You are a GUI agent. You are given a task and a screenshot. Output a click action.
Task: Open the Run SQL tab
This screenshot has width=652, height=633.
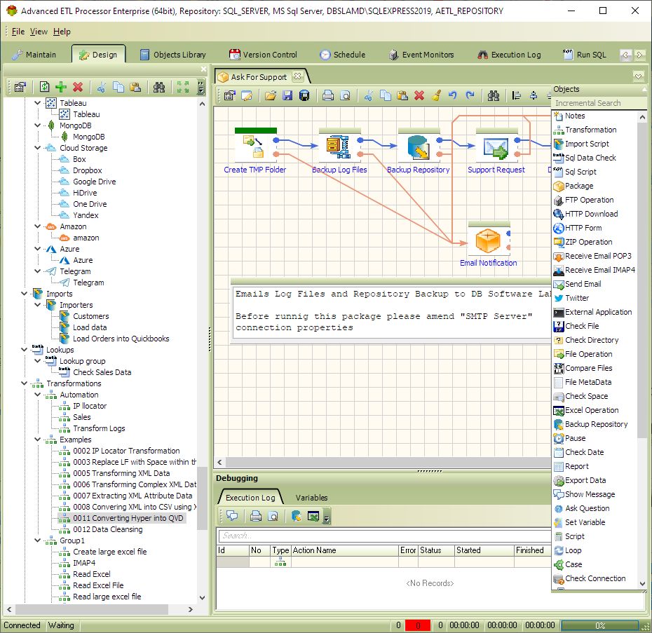(585, 55)
